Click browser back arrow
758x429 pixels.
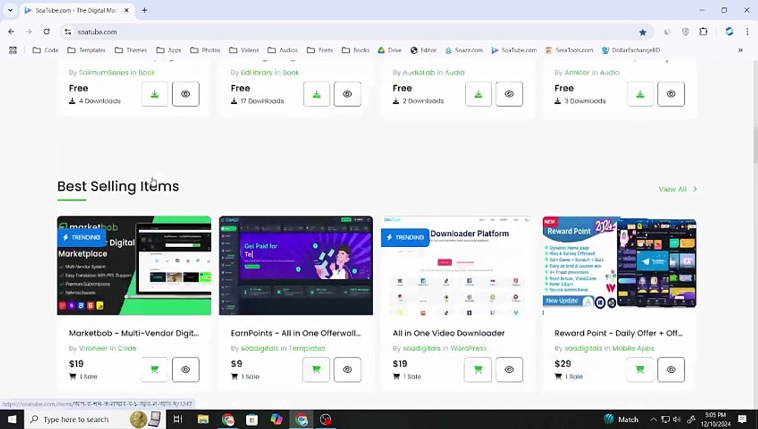(x=11, y=32)
